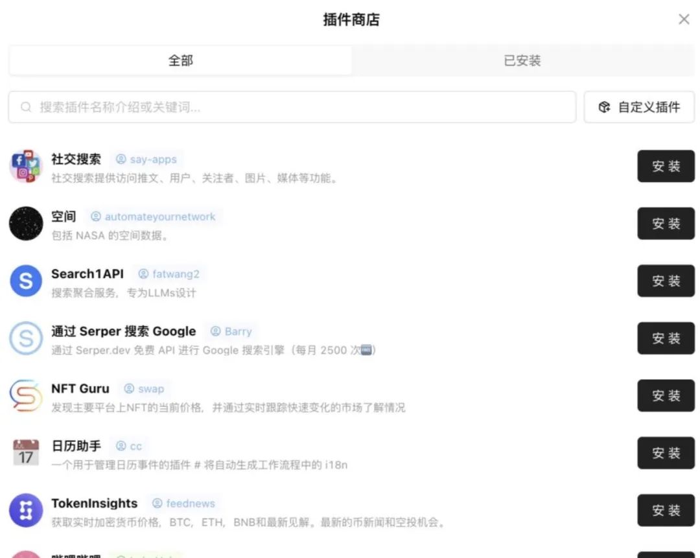This screenshot has height=558, width=700.
Task: Click the 日历事件 i18n description text
Action: 199,465
